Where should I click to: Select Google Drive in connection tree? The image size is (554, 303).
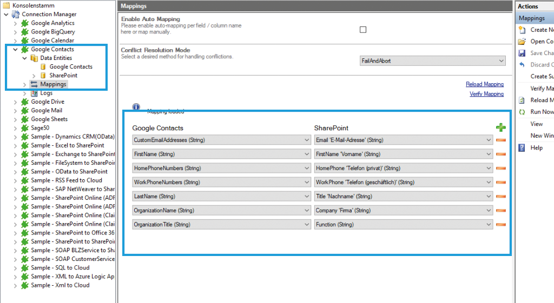pyautogui.click(x=48, y=102)
